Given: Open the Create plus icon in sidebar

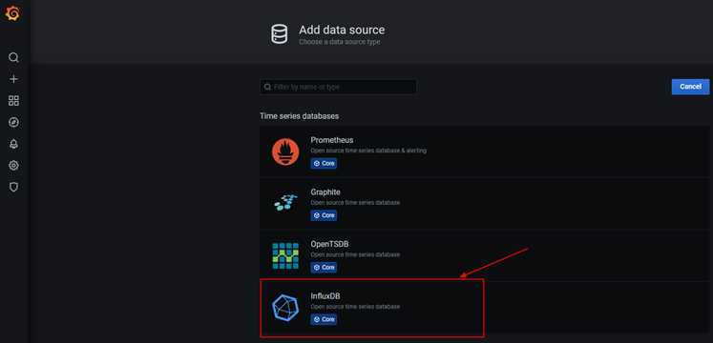Looking at the screenshot, I should [13, 79].
